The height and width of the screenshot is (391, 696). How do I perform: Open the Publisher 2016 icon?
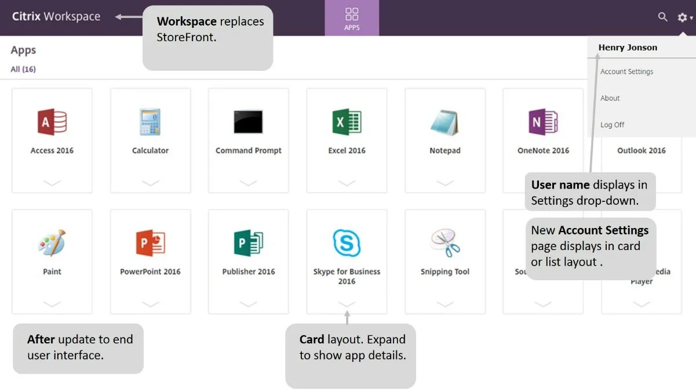pos(248,243)
